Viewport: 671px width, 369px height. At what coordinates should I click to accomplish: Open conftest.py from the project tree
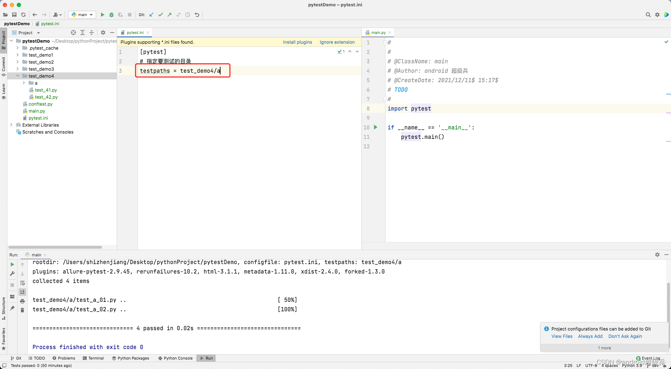tap(40, 104)
